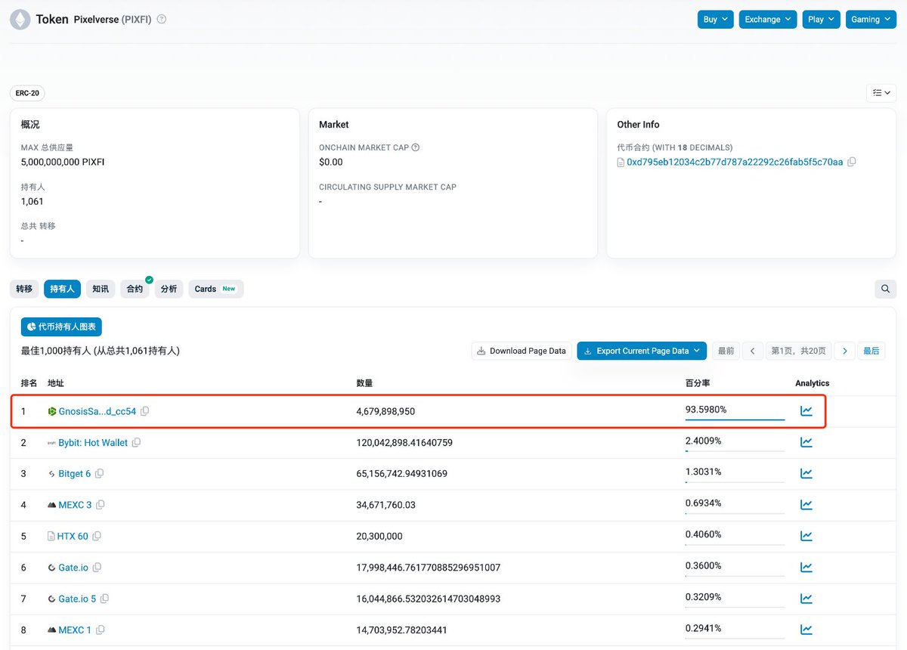Copy the HTX 60 address

(97, 536)
